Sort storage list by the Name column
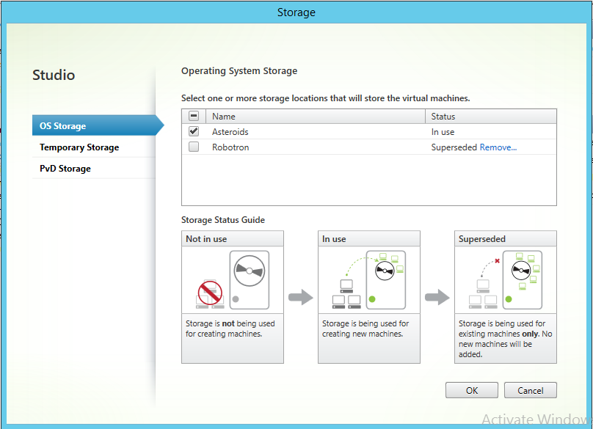The height and width of the screenshot is (429, 593). pyautogui.click(x=224, y=116)
